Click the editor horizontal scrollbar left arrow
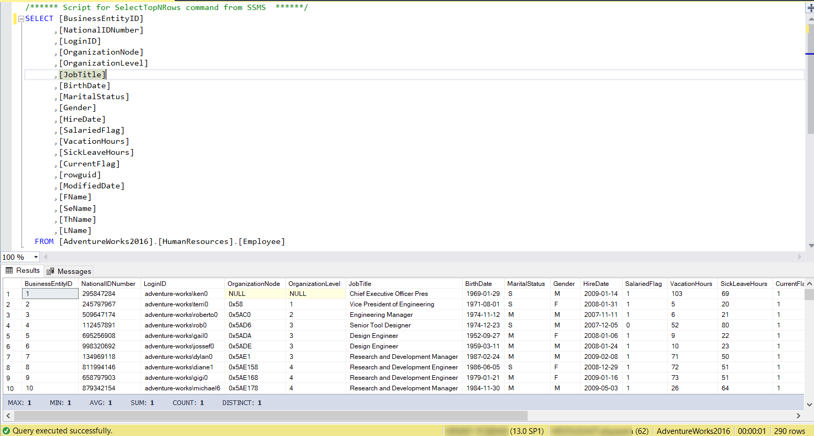 pyautogui.click(x=46, y=257)
